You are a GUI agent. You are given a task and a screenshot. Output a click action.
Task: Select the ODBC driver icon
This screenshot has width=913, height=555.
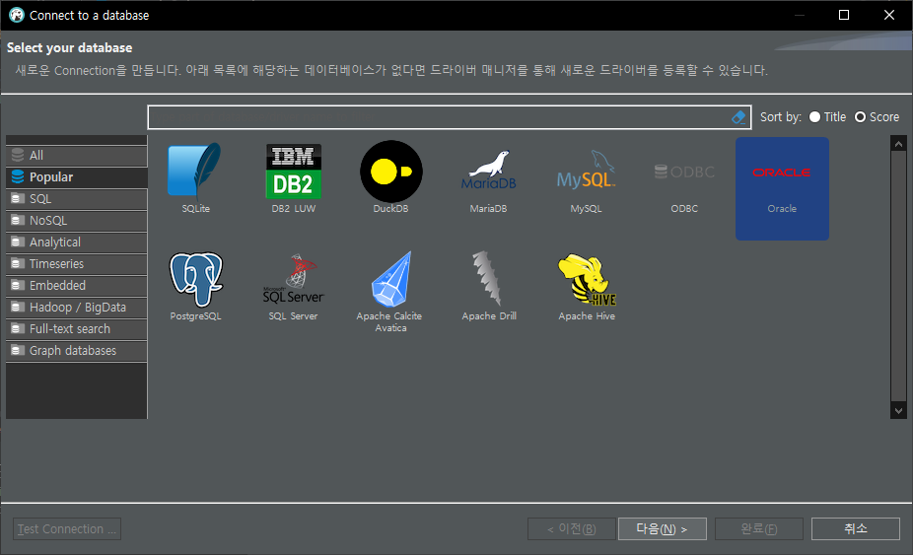click(x=684, y=172)
